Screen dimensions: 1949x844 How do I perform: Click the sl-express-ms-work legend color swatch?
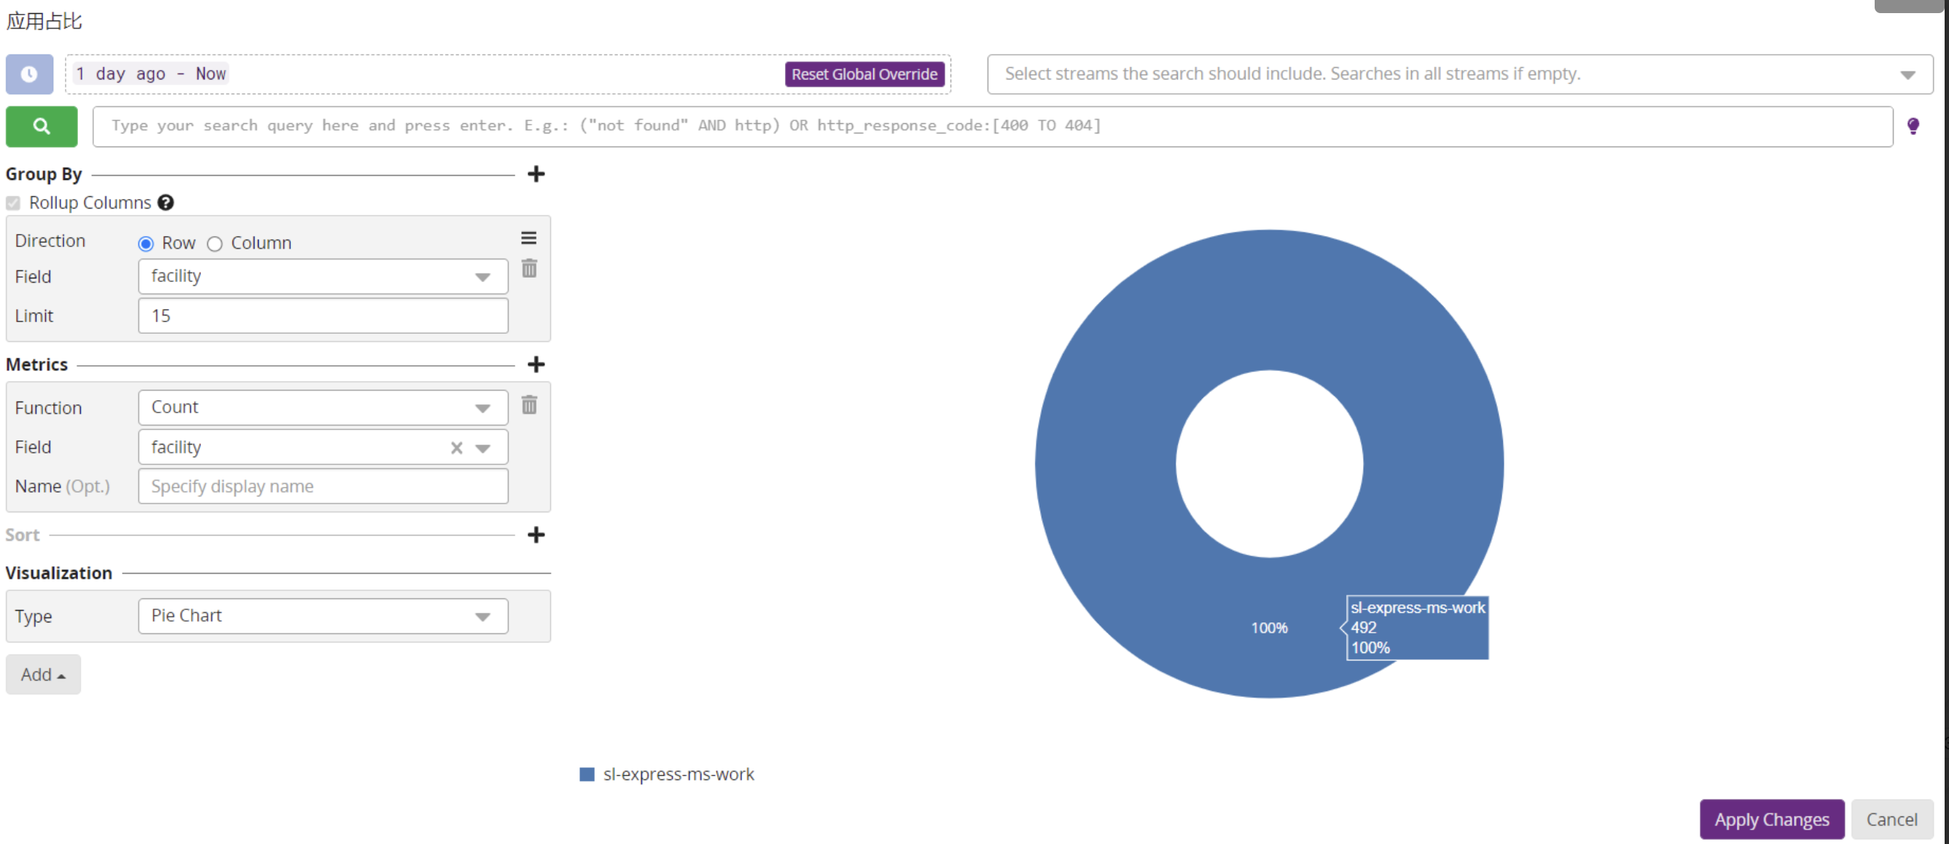click(x=586, y=775)
